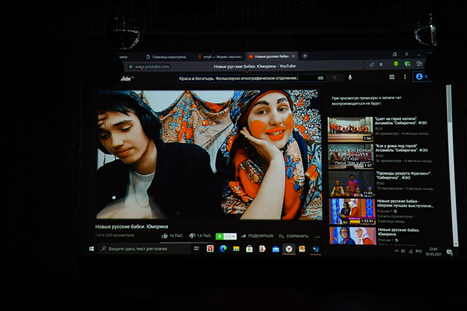Open the YouTube apps grid icon
This screenshot has width=467, height=311.
[391, 77]
